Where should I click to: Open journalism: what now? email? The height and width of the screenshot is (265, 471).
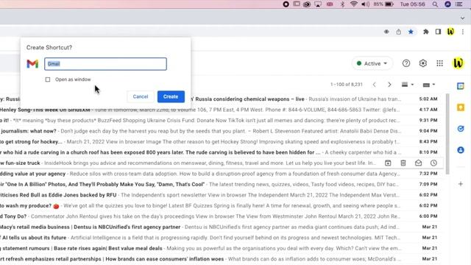(x=222, y=131)
